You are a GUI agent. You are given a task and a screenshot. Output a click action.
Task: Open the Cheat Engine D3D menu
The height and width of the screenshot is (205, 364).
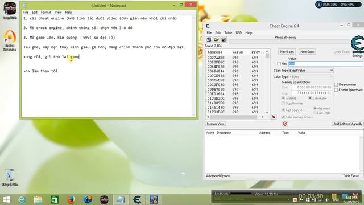pos(239,33)
